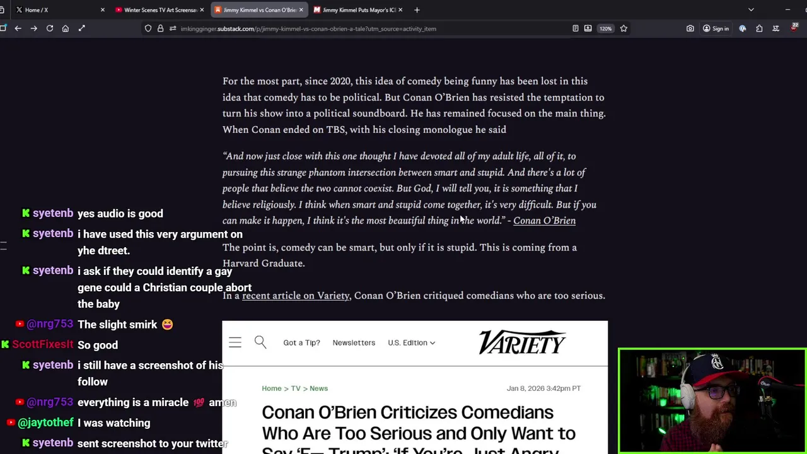This screenshot has height=454, width=807.
Task: Bookmark this page with the star
Action: tap(624, 28)
